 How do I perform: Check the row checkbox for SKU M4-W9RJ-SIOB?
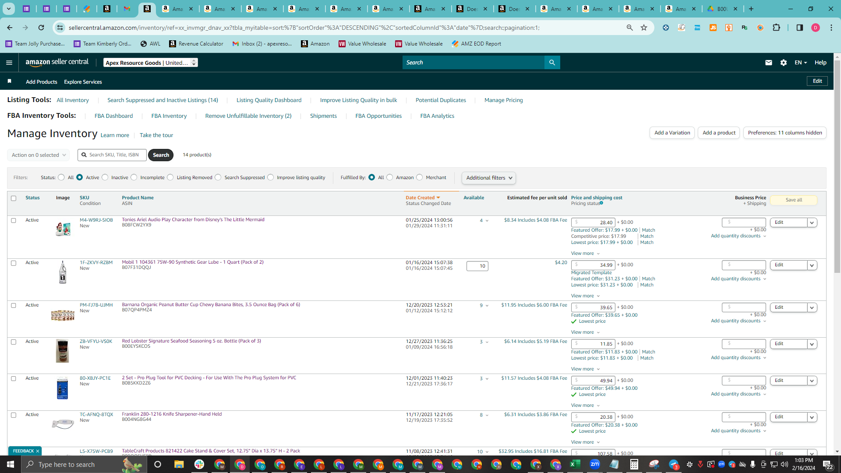click(x=14, y=220)
